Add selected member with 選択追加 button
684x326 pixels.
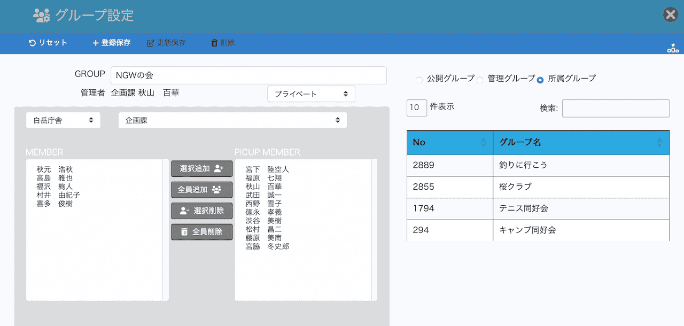[x=201, y=168]
